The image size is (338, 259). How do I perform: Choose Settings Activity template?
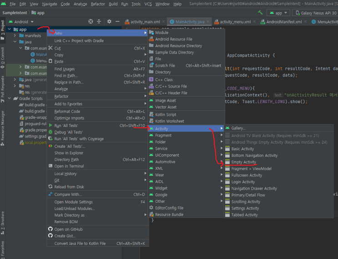coord(279,208)
